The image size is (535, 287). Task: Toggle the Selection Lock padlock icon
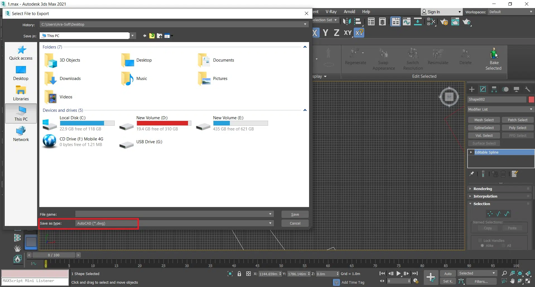point(239,274)
